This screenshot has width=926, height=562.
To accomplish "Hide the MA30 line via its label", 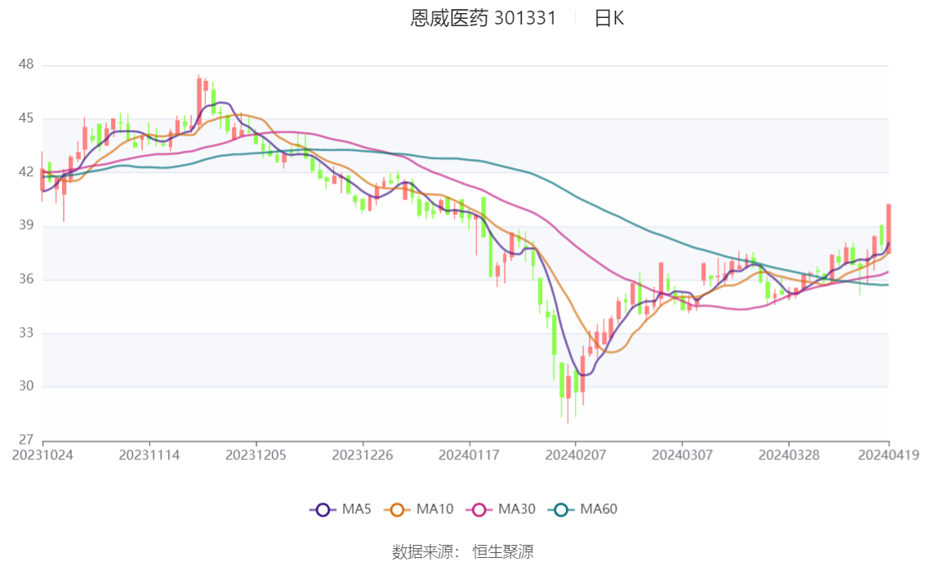I will point(517,509).
